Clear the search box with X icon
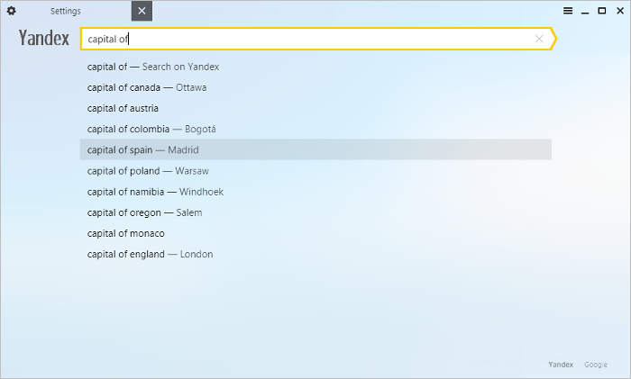This screenshot has width=631, height=379. [539, 39]
